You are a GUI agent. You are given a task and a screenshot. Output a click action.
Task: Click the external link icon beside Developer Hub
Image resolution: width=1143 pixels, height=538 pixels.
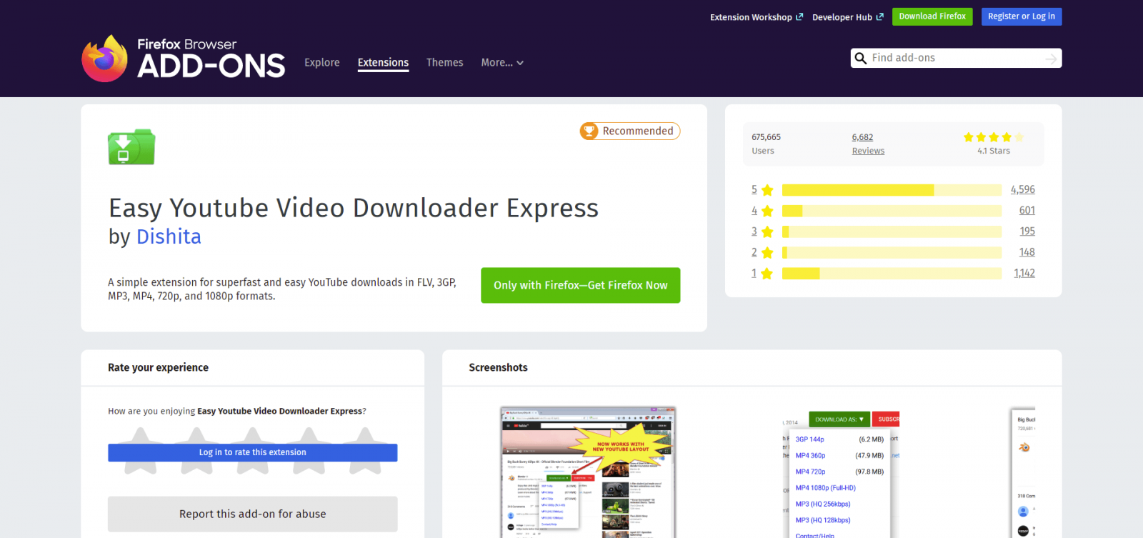pyautogui.click(x=879, y=16)
